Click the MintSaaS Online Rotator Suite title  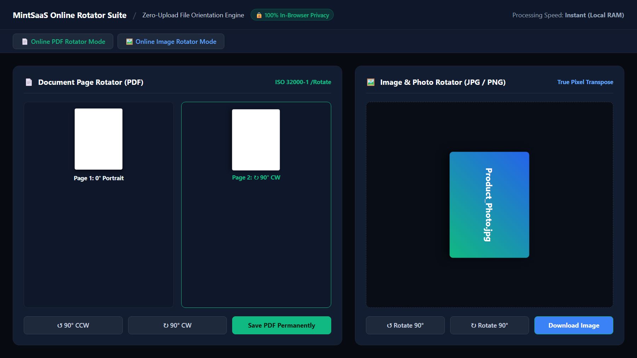coord(70,15)
